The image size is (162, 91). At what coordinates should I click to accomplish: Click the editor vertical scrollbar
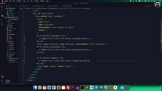click(x=161, y=35)
